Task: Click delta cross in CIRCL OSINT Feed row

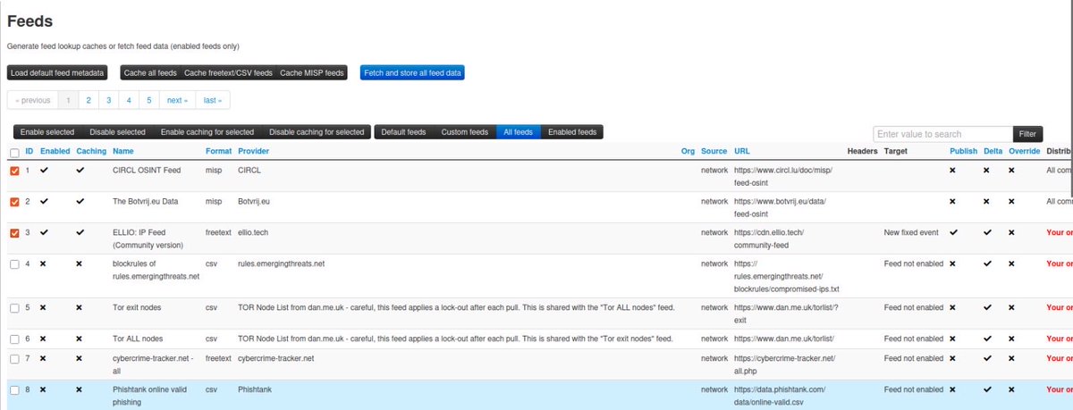Action: pyautogui.click(x=987, y=170)
